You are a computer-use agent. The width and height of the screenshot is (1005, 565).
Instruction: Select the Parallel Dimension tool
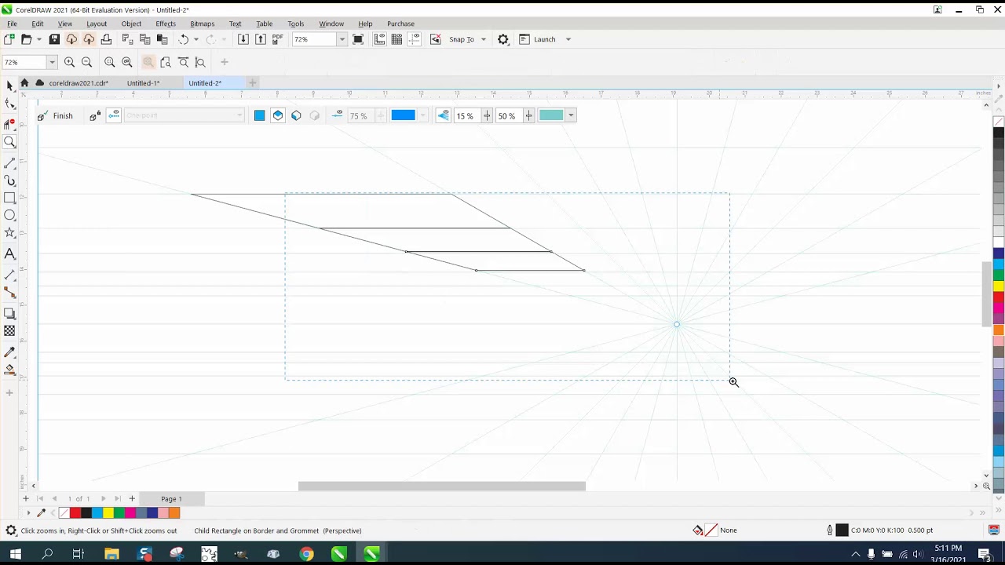9,275
